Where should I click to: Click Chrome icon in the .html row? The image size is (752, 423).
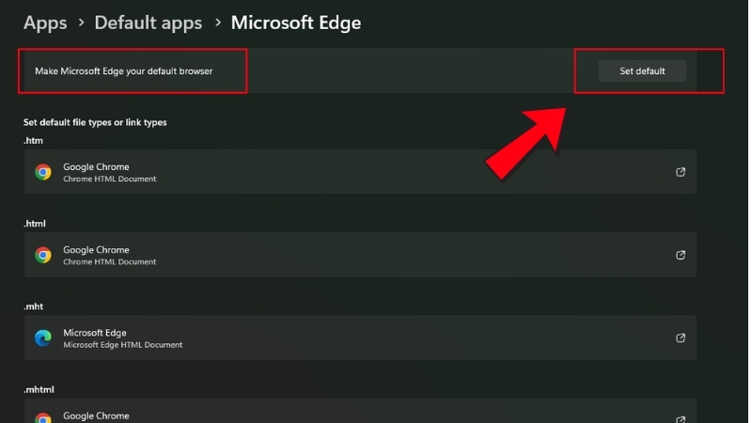coord(43,255)
